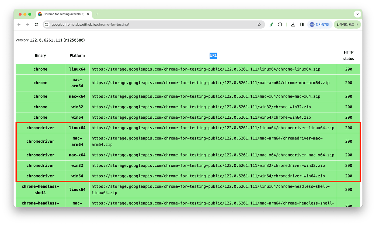Click the version number 122.0.6261.111 text

(x=46, y=40)
